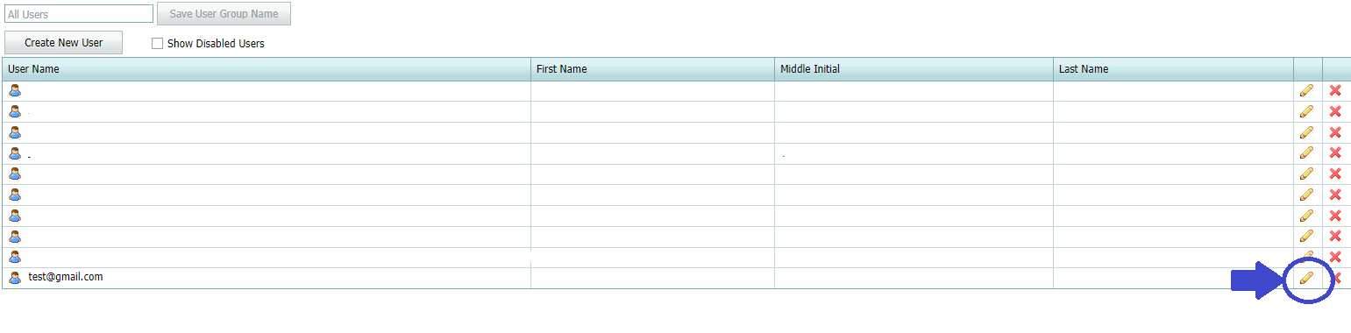
Task: Delete the first user row with the red X
Action: click(1335, 90)
